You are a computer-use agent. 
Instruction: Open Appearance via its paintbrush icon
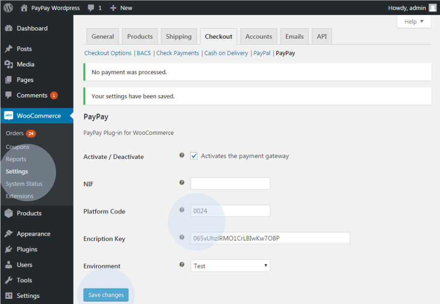pos(9,233)
